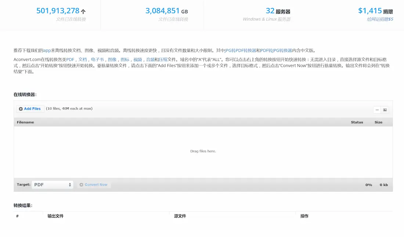The height and width of the screenshot is (237, 404).
Task: Click the Add Files button
Action: coord(30,109)
